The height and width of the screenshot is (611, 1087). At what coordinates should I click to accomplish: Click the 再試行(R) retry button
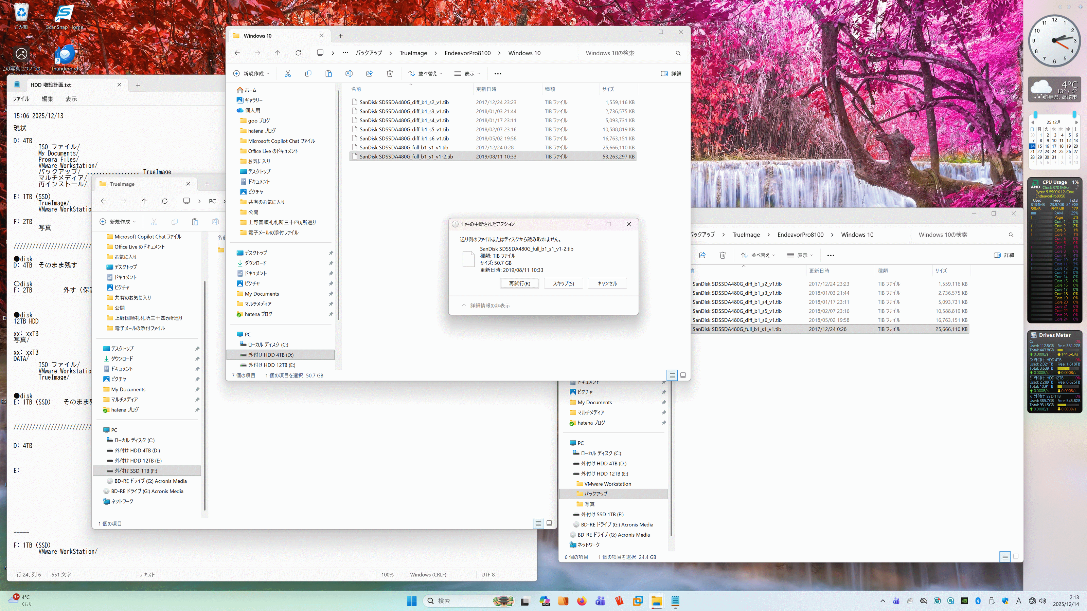pyautogui.click(x=519, y=283)
